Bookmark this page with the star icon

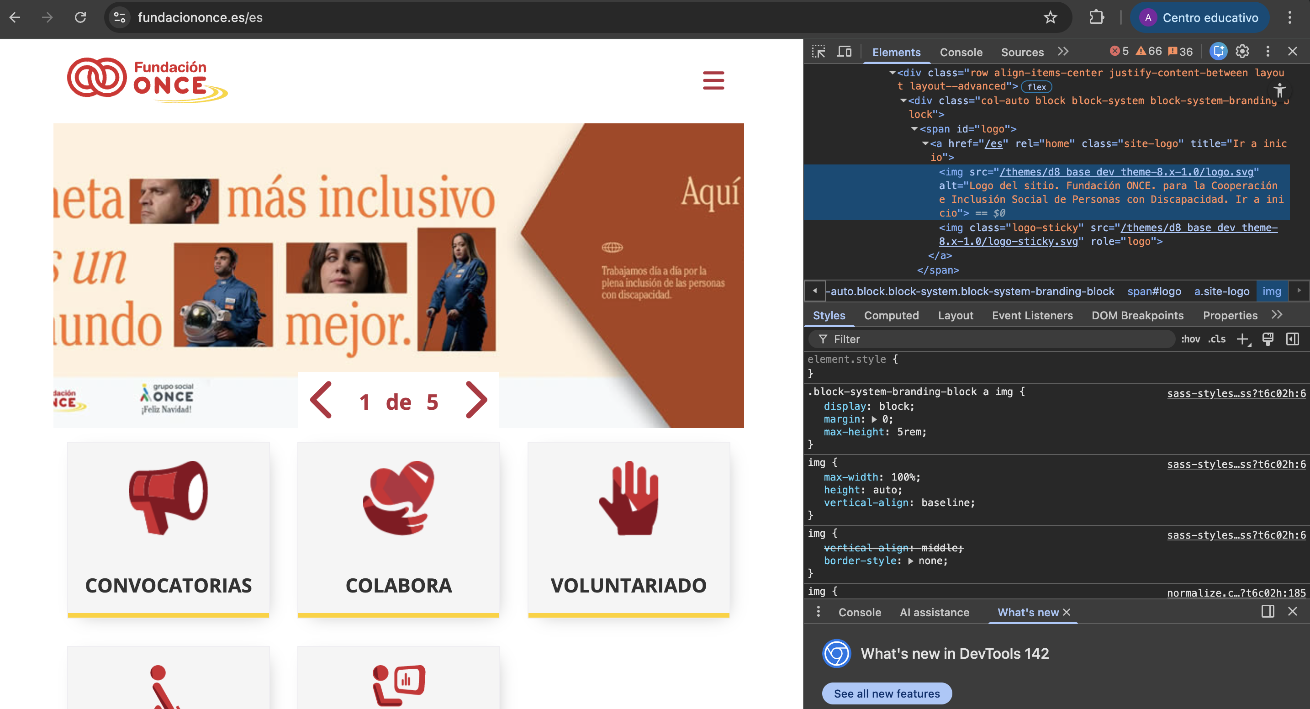point(1050,18)
